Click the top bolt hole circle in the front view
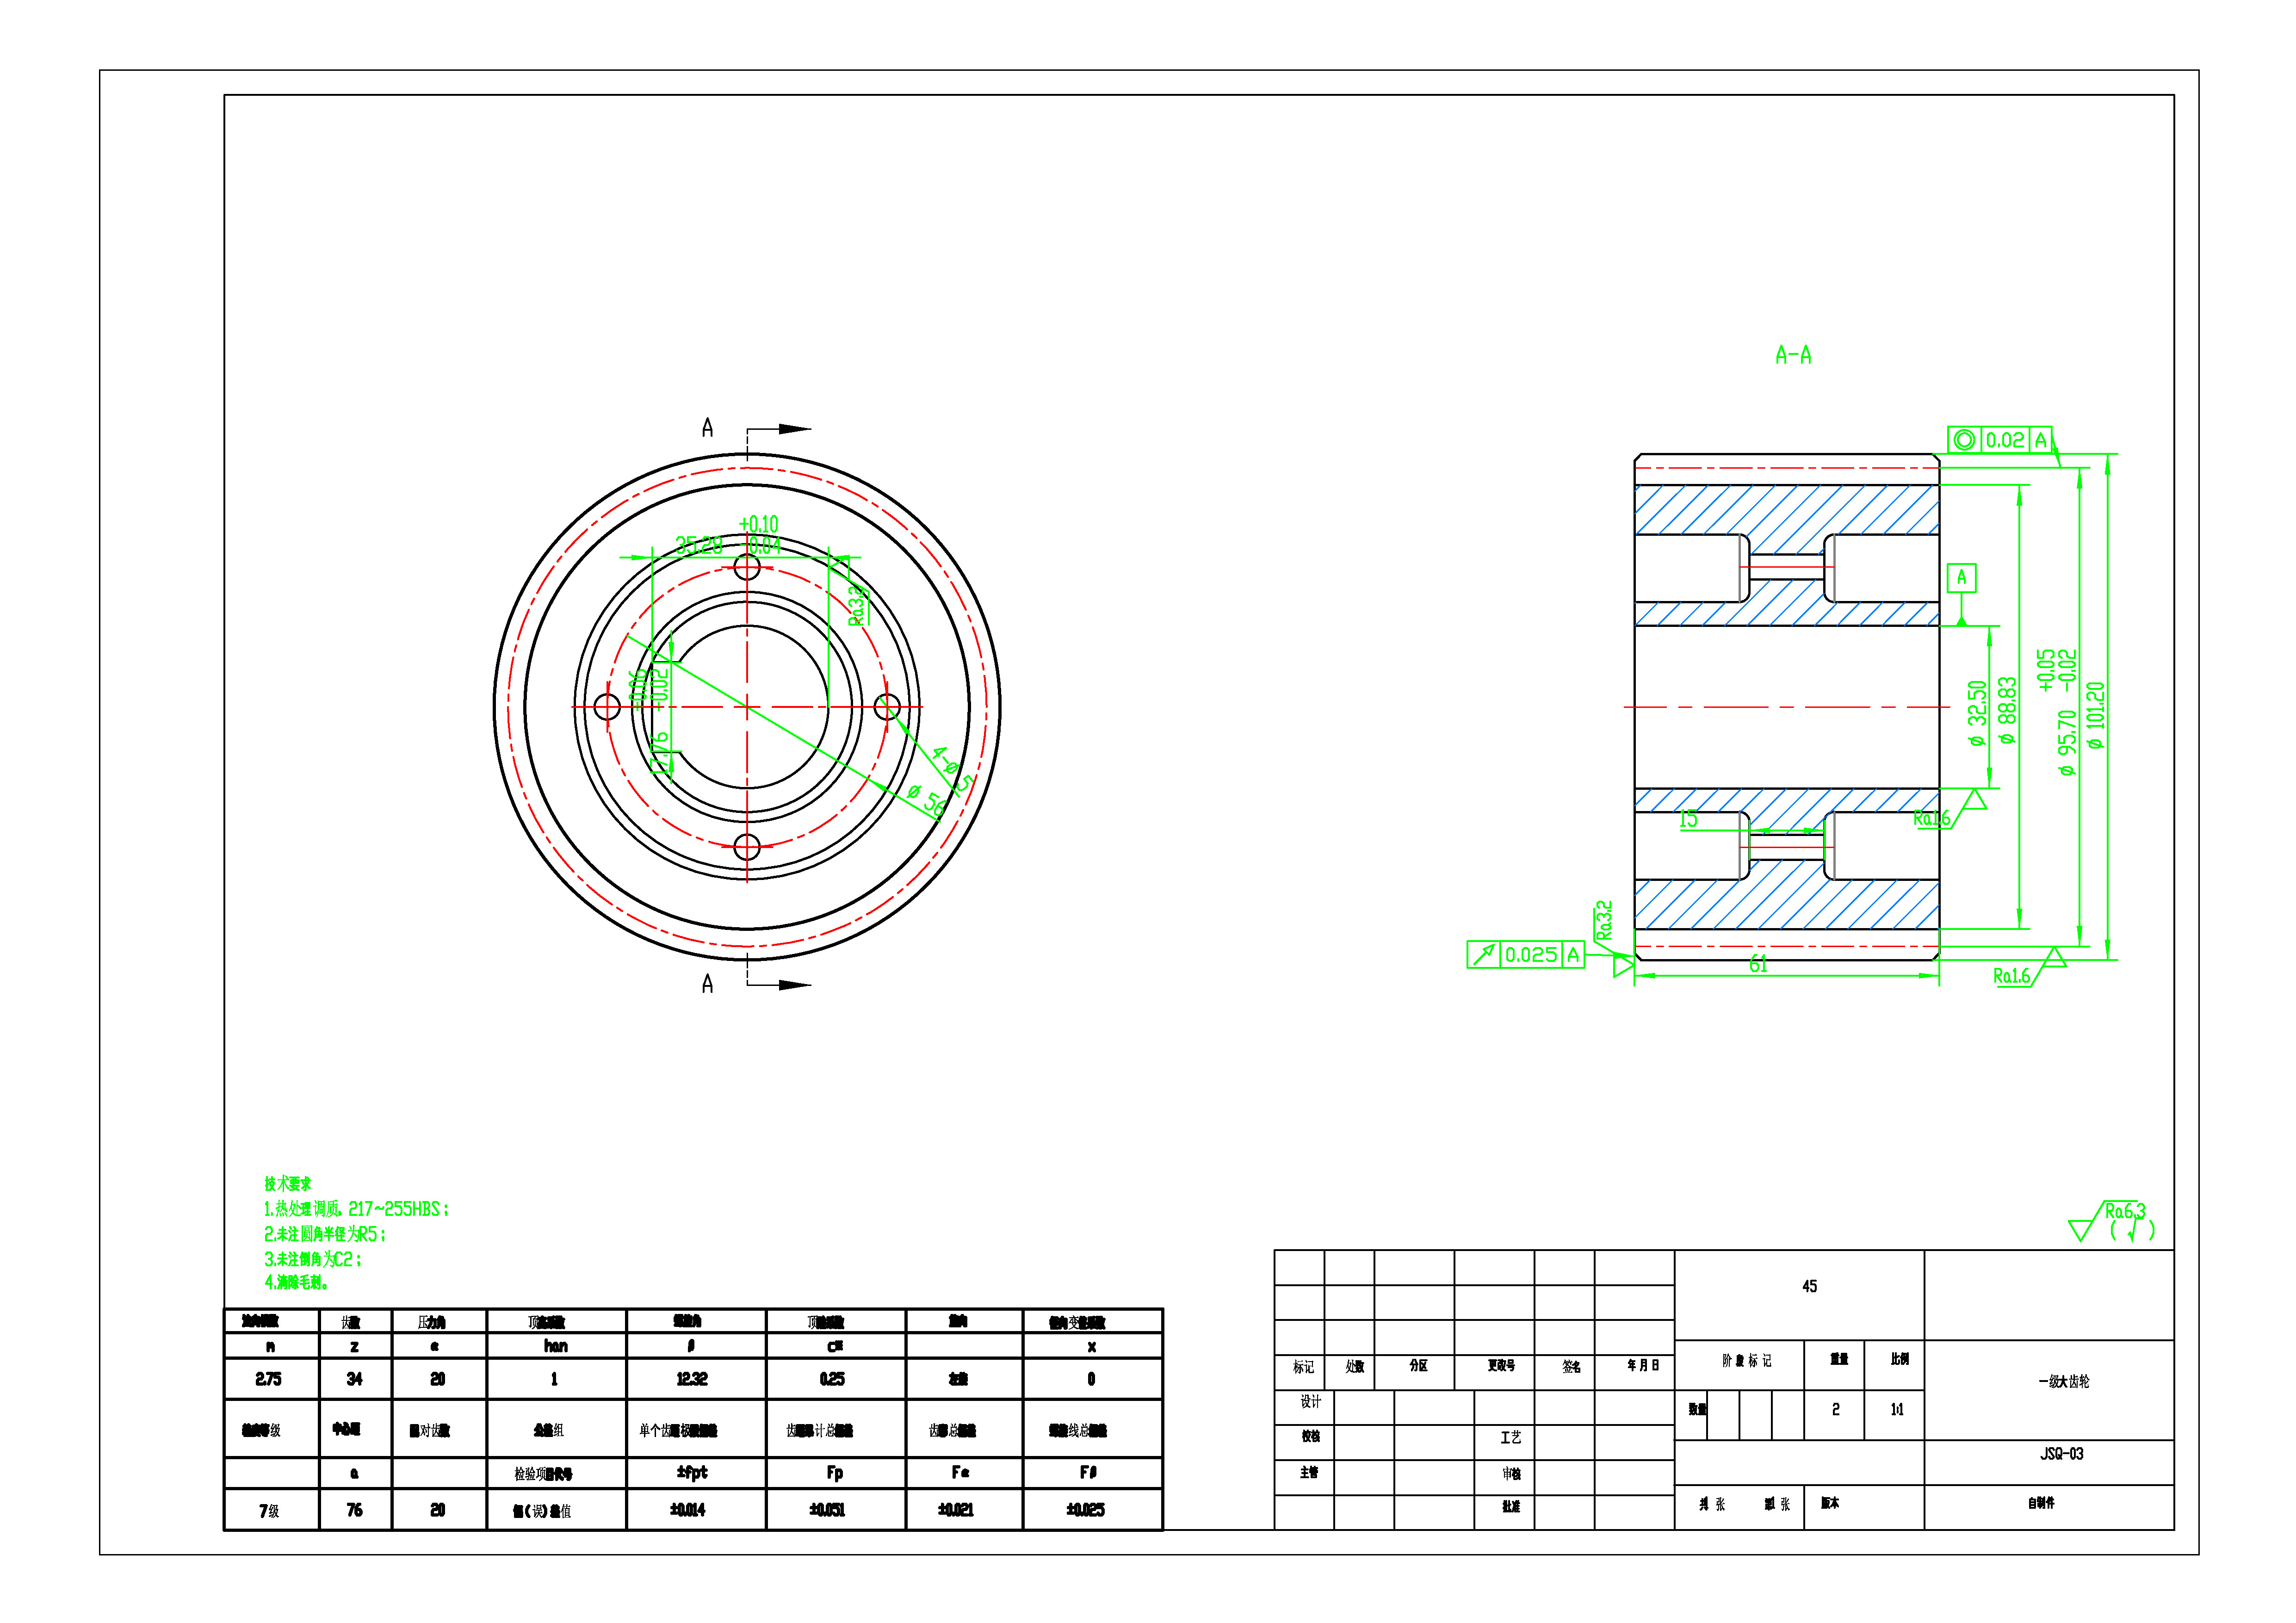The image size is (2296, 1623). (x=747, y=568)
